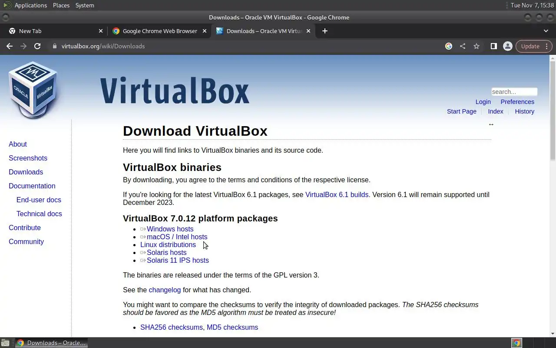The image size is (556, 348).
Task: Click the vertical page scrollbar thumb
Action: click(553, 110)
